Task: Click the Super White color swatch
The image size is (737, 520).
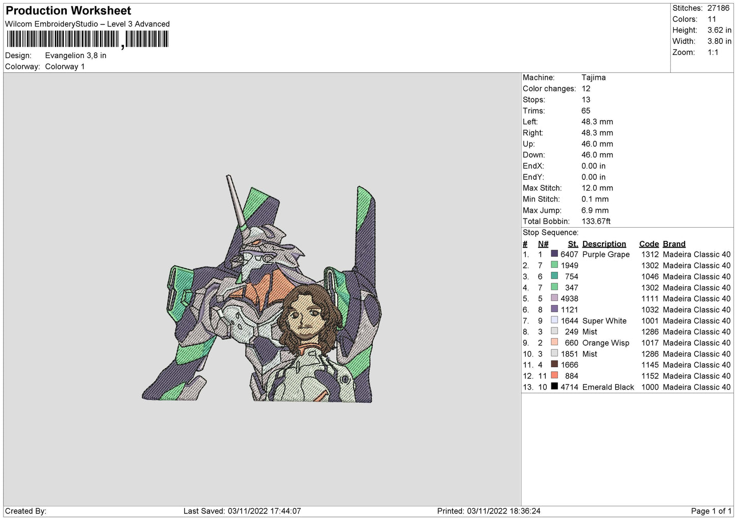Action: click(554, 320)
